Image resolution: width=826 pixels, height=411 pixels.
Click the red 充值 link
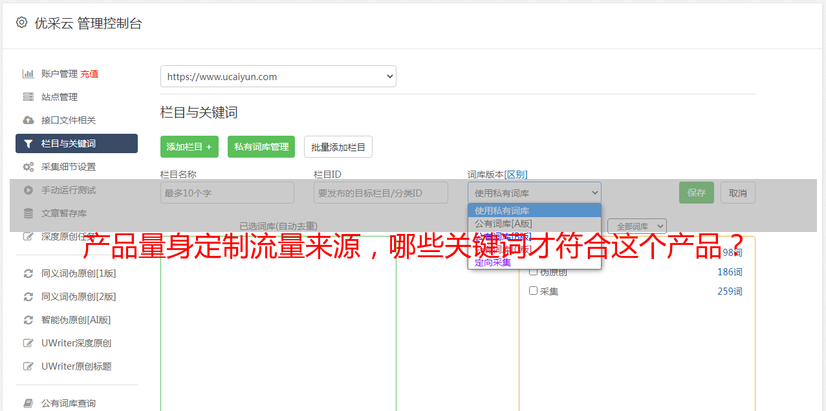point(89,74)
